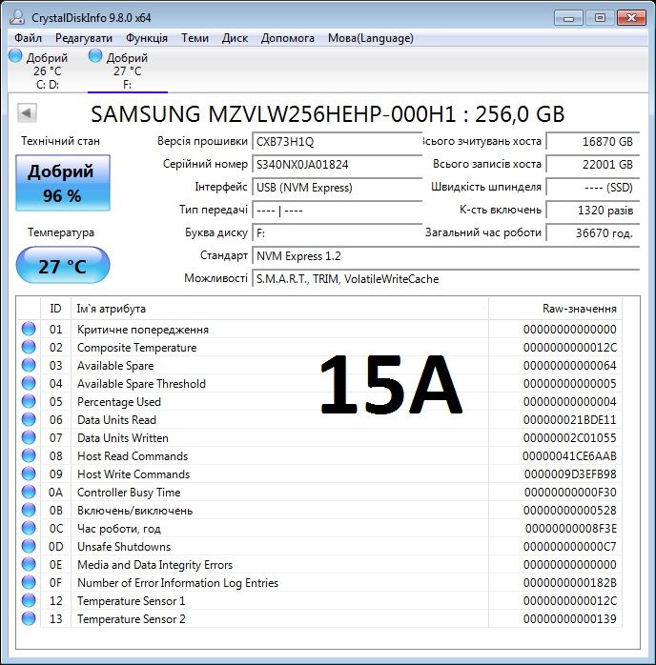This screenshot has width=656, height=665.
Task: Click the ID column header
Action: 55,309
